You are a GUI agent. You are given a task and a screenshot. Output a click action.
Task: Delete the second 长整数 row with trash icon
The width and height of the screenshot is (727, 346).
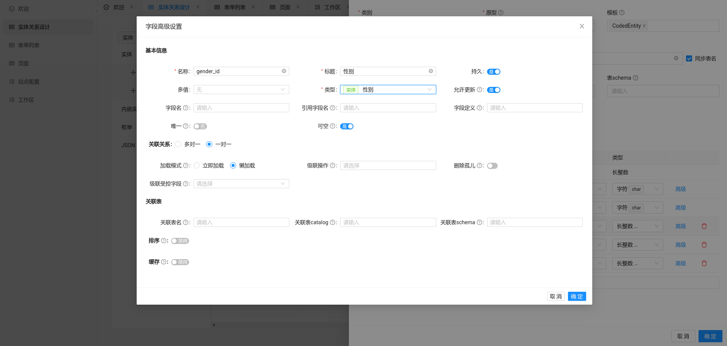pos(704,245)
